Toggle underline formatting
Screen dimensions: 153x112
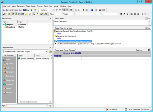coord(128,14)
